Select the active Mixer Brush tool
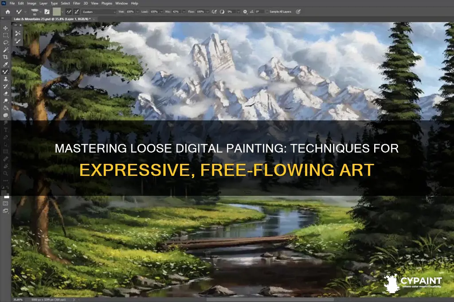 coord(5,72)
